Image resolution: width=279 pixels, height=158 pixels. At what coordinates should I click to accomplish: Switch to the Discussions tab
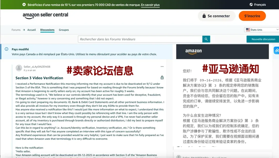(47, 30)
